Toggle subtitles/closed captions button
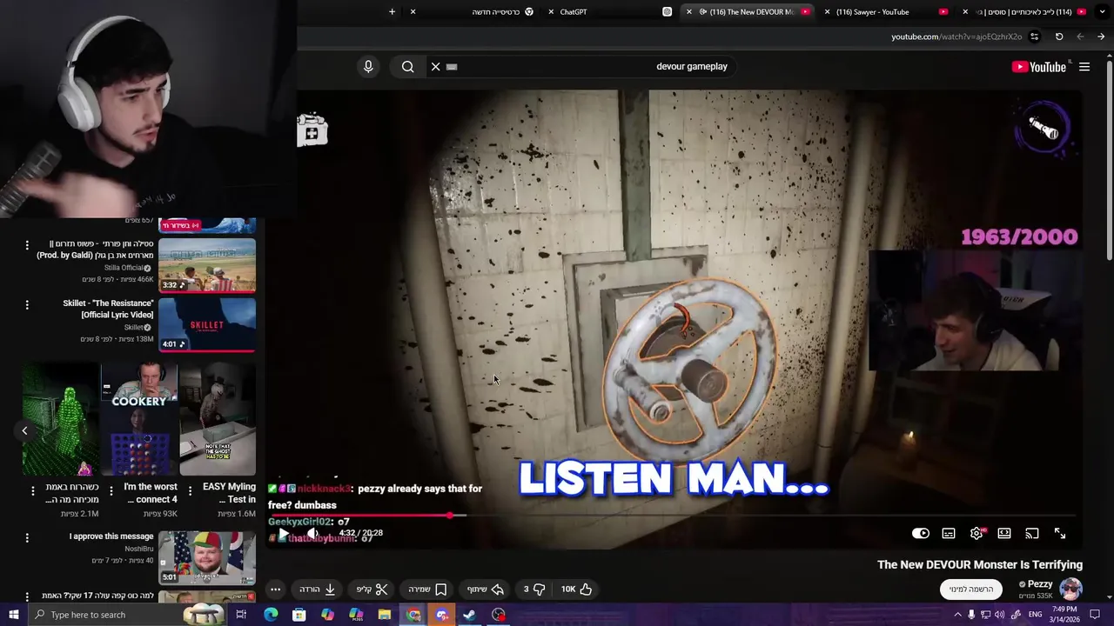 tap(949, 533)
